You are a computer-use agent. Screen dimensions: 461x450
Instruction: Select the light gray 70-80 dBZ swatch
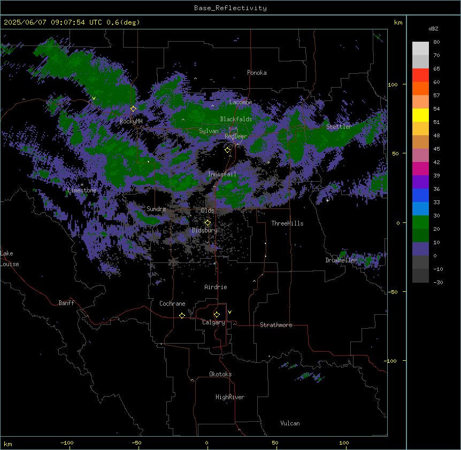point(420,49)
